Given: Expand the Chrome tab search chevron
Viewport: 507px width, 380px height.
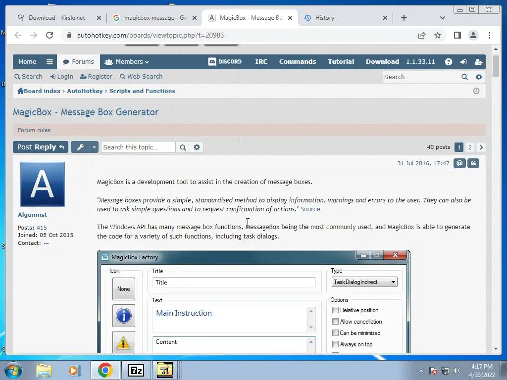Looking at the screenshot, I should [443, 18].
